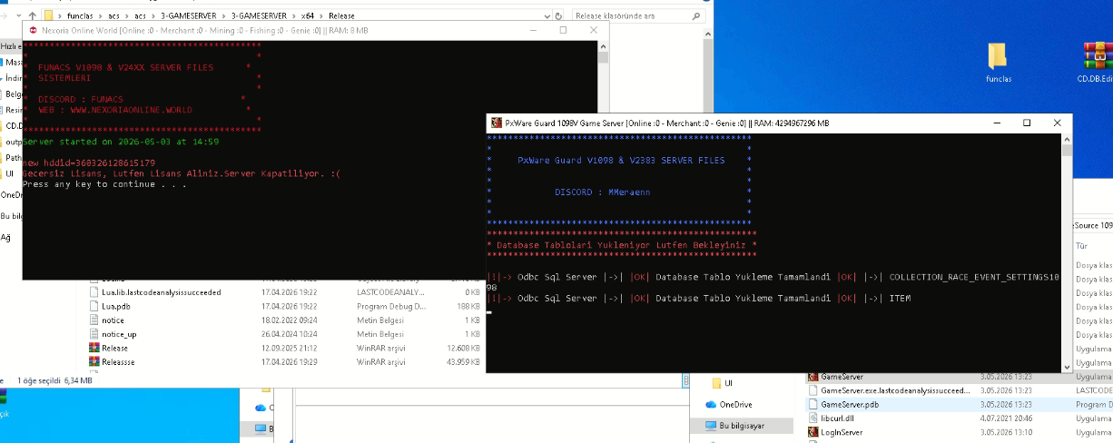Click the 'Release klasöründe ara' search box
This screenshot has height=443, width=1113.
640,15
